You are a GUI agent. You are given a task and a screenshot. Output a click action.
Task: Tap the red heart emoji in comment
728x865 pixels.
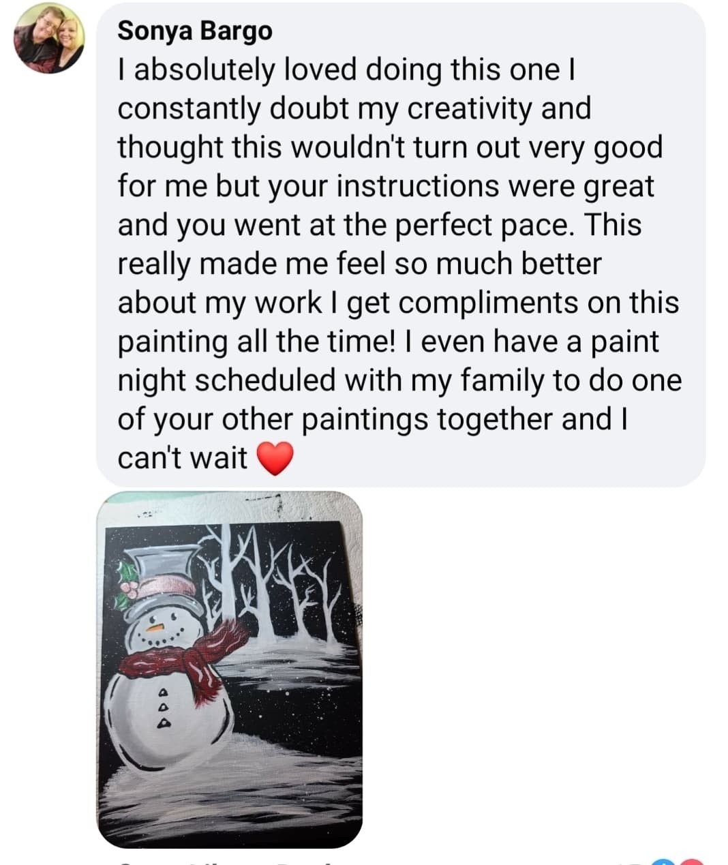[275, 458]
